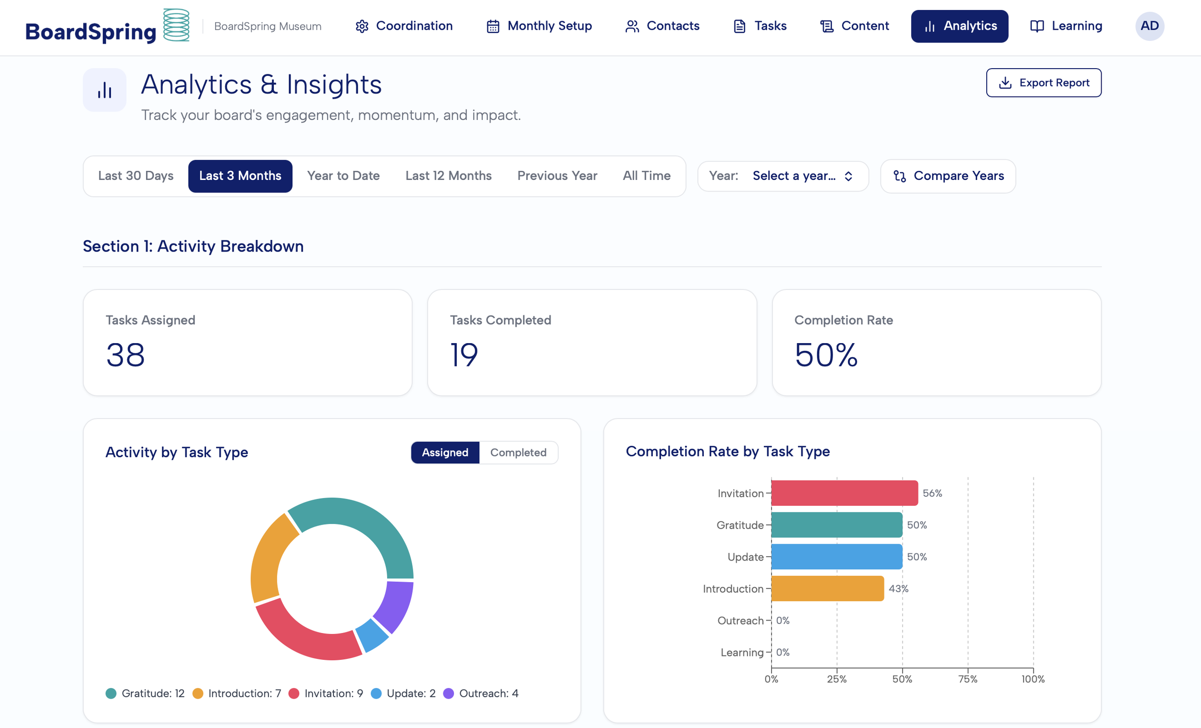Navigate to the Learning page
Image resolution: width=1201 pixels, height=728 pixels.
pos(1066,26)
